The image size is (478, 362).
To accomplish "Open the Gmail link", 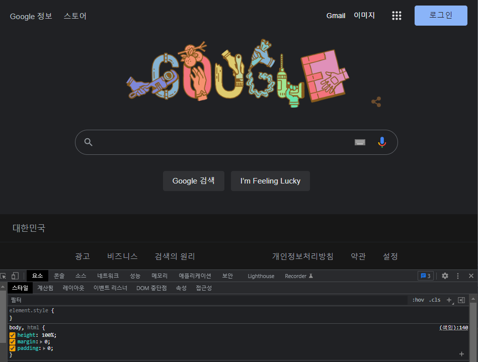I will coord(336,16).
